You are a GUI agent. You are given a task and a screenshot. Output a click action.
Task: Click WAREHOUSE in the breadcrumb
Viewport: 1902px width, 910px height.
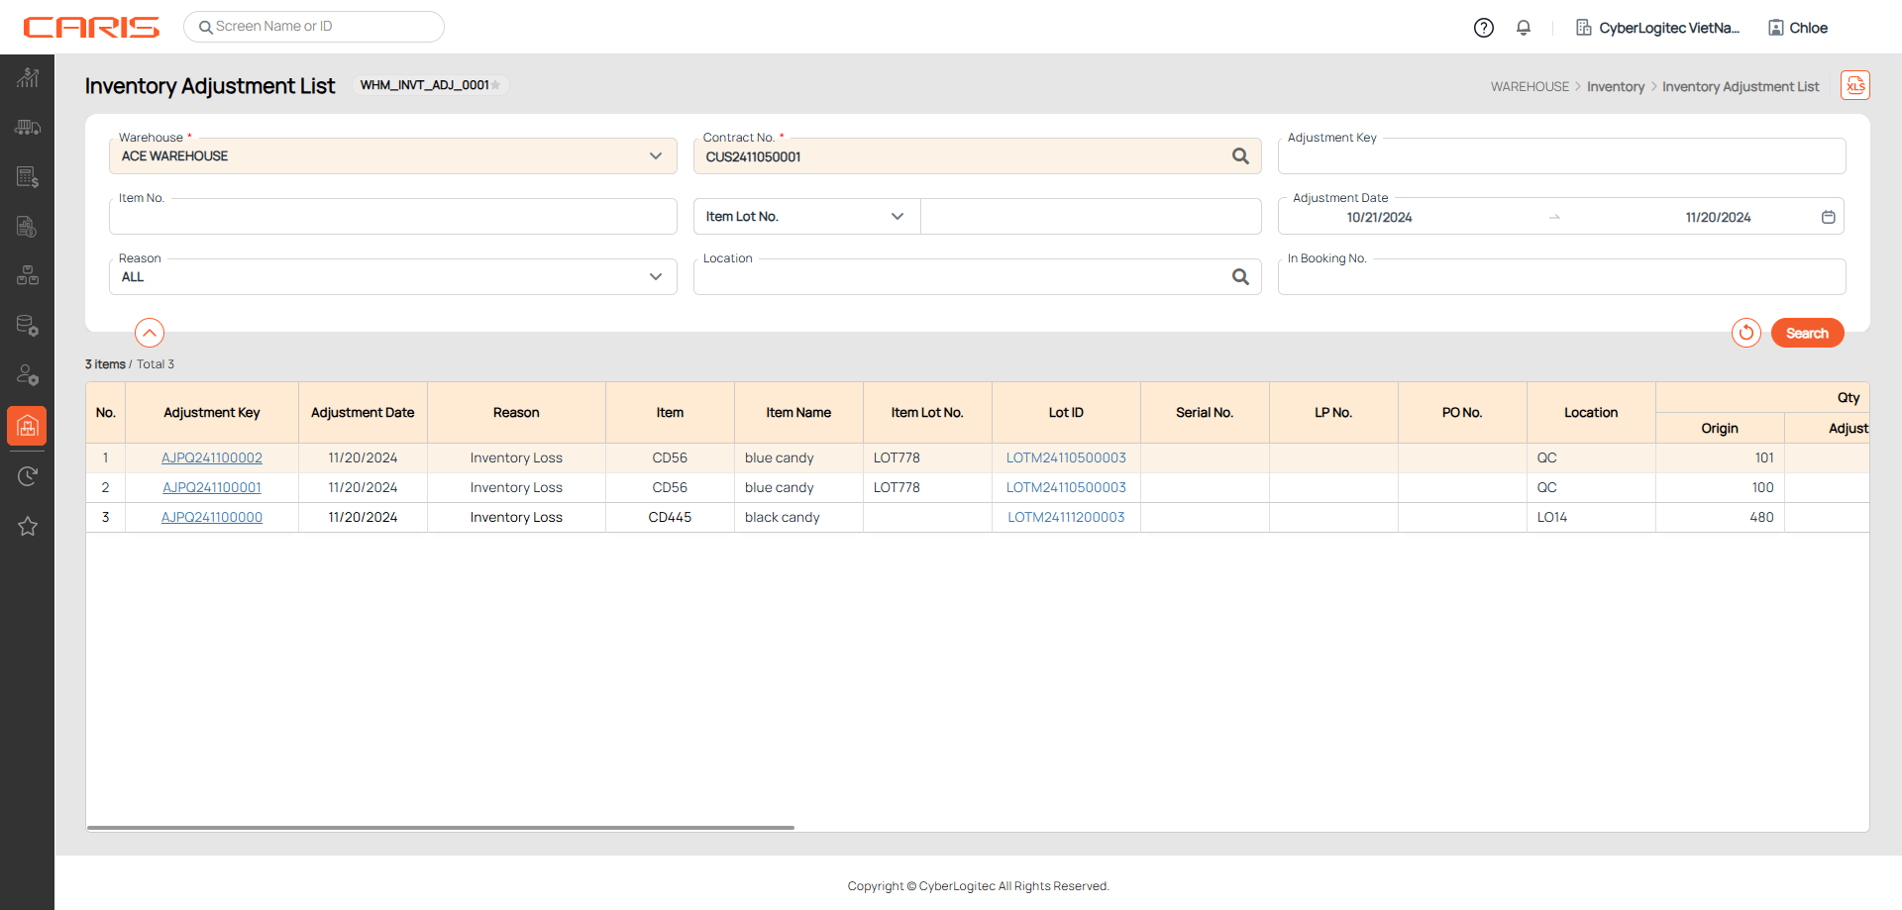click(x=1530, y=87)
